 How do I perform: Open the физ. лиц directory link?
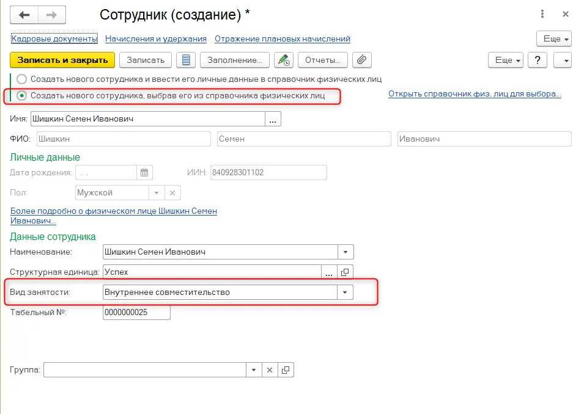pyautogui.click(x=475, y=94)
